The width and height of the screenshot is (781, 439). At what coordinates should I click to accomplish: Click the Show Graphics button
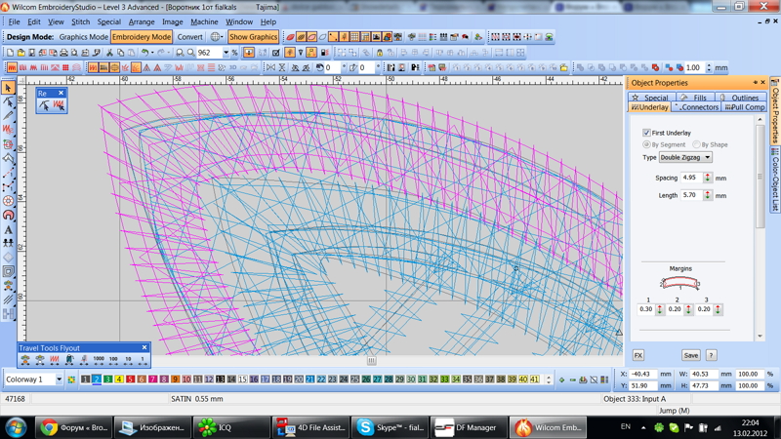click(253, 37)
